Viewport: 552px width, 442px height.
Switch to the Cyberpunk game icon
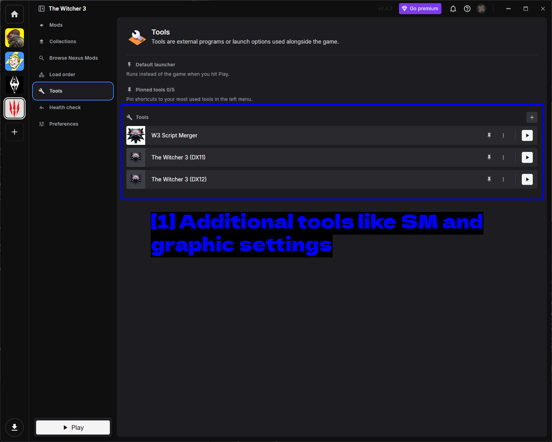(x=15, y=38)
